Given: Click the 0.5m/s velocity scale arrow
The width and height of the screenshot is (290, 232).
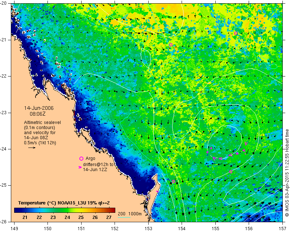Looking at the screenshot, I should tap(32, 148).
